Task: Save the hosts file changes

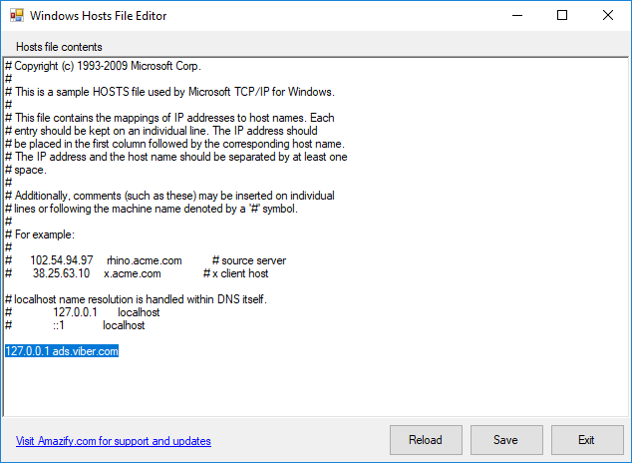Action: [x=505, y=440]
